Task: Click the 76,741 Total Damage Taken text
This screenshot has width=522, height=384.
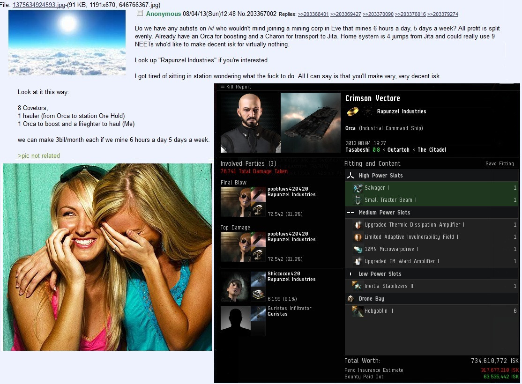Action: click(254, 171)
